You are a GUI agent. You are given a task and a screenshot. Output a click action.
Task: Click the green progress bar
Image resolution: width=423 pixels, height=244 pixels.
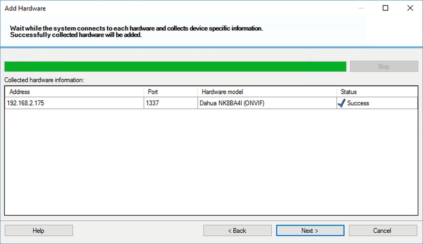click(x=175, y=67)
